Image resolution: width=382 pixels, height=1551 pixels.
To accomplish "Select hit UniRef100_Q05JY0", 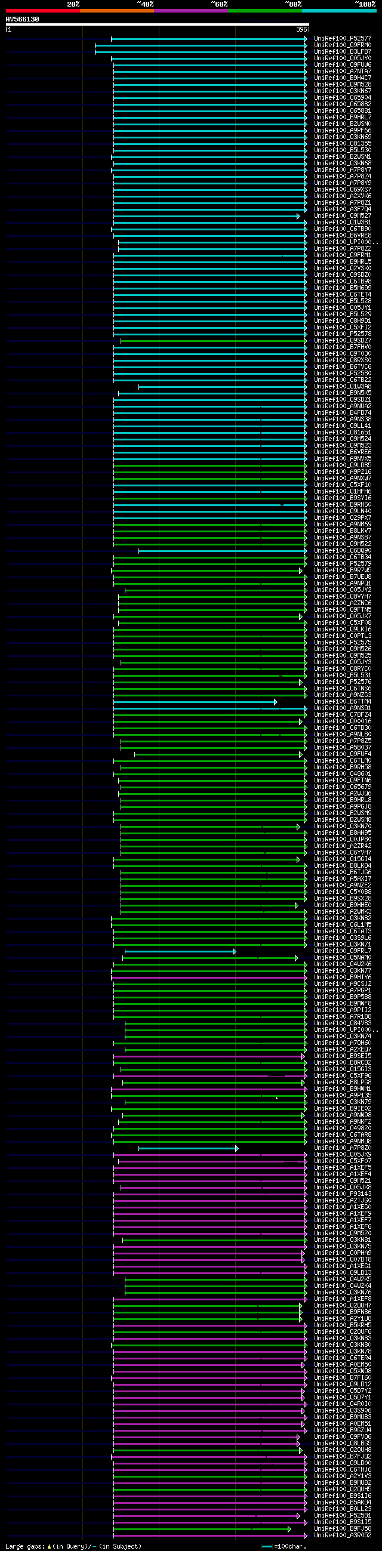I will [x=342, y=58].
